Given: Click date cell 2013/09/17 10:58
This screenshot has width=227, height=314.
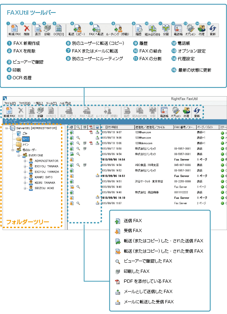Looking at the screenshot, I should (x=111, y=149).
